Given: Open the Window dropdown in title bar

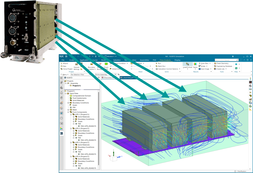Looking at the screenshot, I should 110,56.
